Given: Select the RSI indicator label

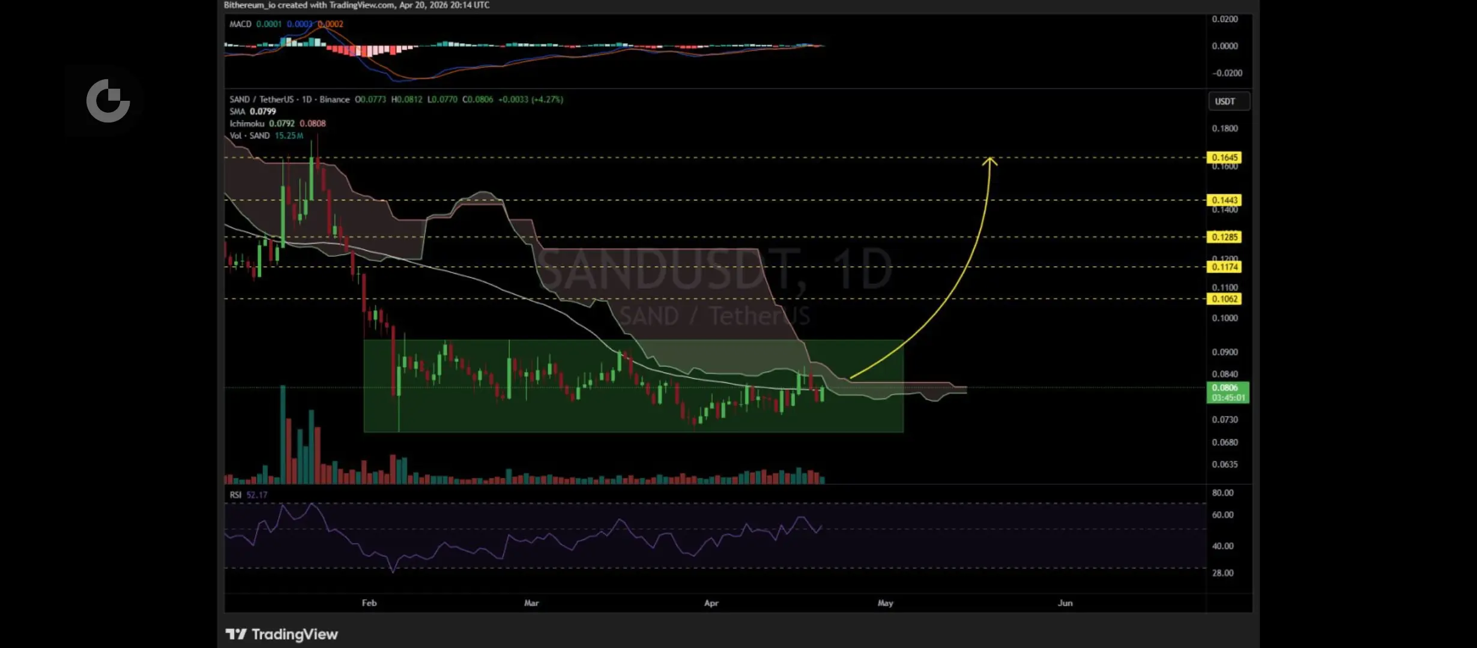Looking at the screenshot, I should coord(235,495).
